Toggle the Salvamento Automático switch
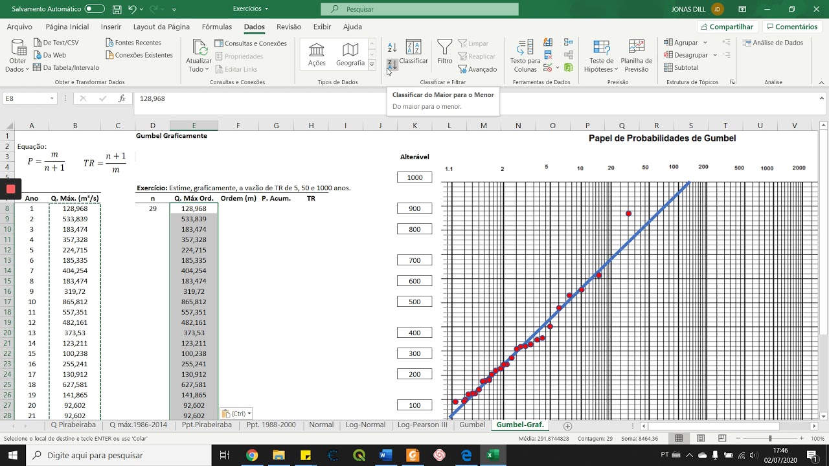This screenshot has width=829, height=466. click(x=95, y=9)
